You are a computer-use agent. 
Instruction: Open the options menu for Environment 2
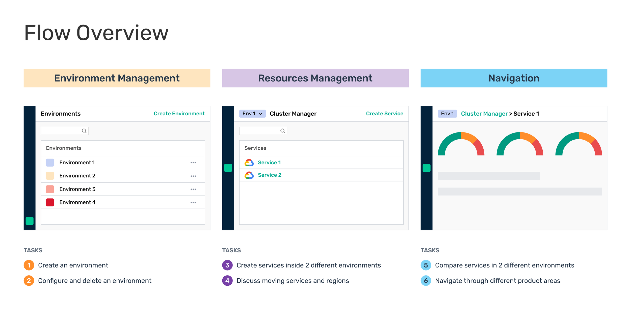click(x=193, y=176)
